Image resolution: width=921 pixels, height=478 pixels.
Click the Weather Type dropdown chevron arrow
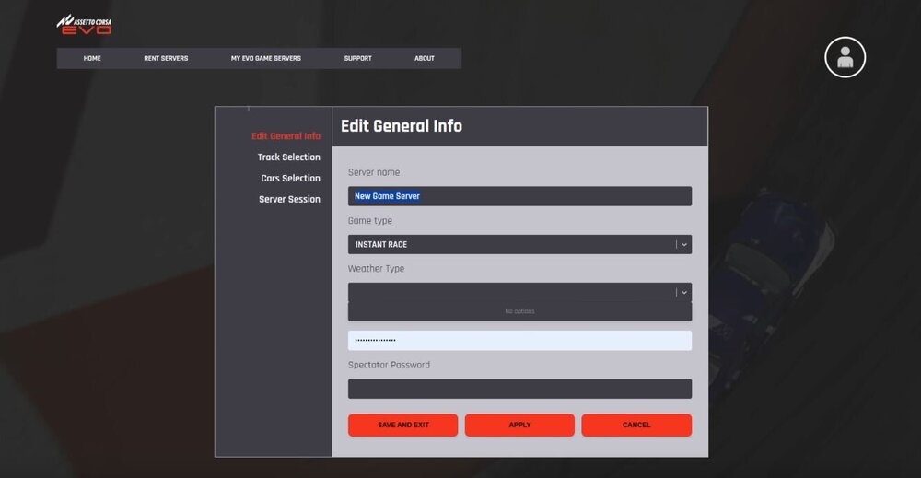point(684,293)
